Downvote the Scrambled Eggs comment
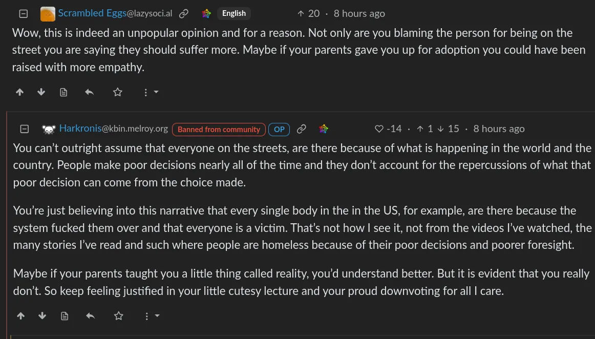595x339 pixels. click(41, 92)
